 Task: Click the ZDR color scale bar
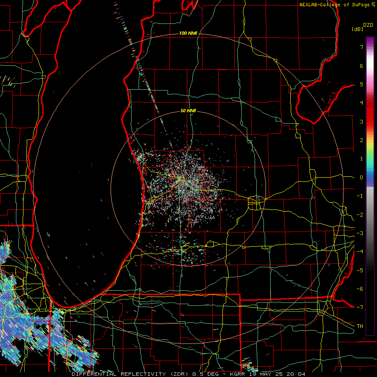pyautogui.click(x=370, y=186)
